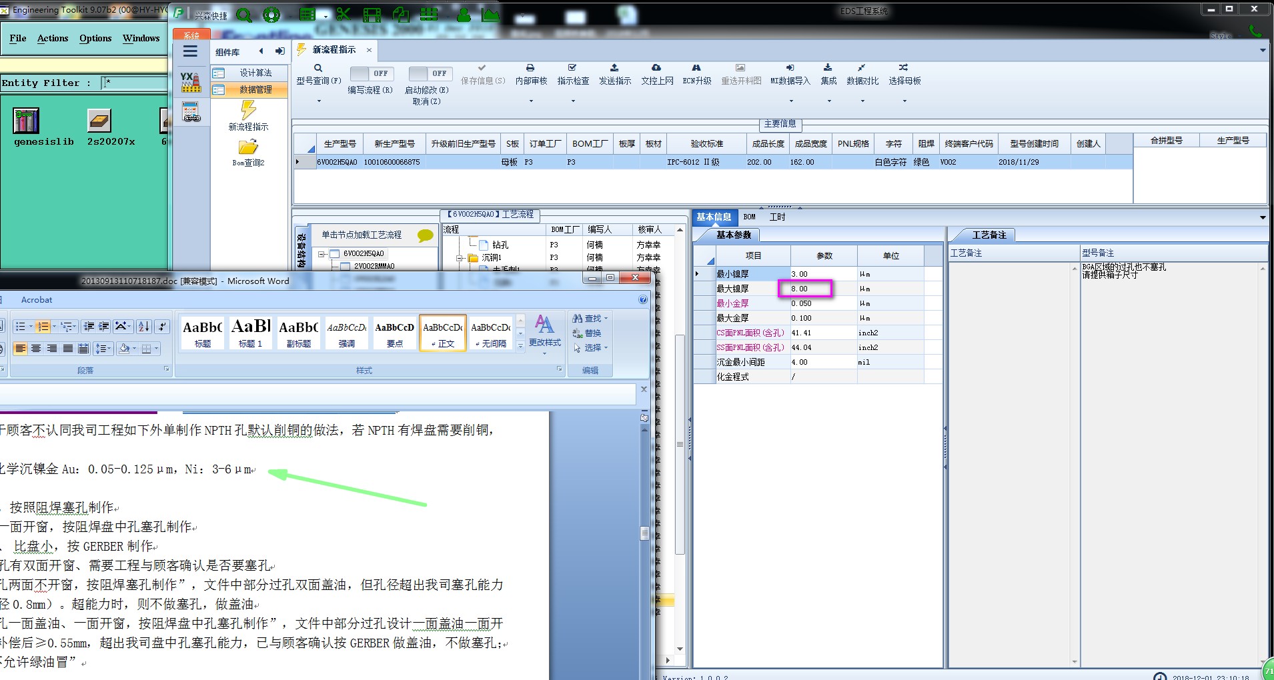
Task: Click the ECN升级 icon
Action: (696, 68)
